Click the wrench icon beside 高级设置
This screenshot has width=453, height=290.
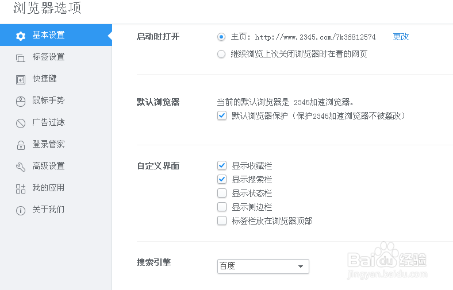21,167
